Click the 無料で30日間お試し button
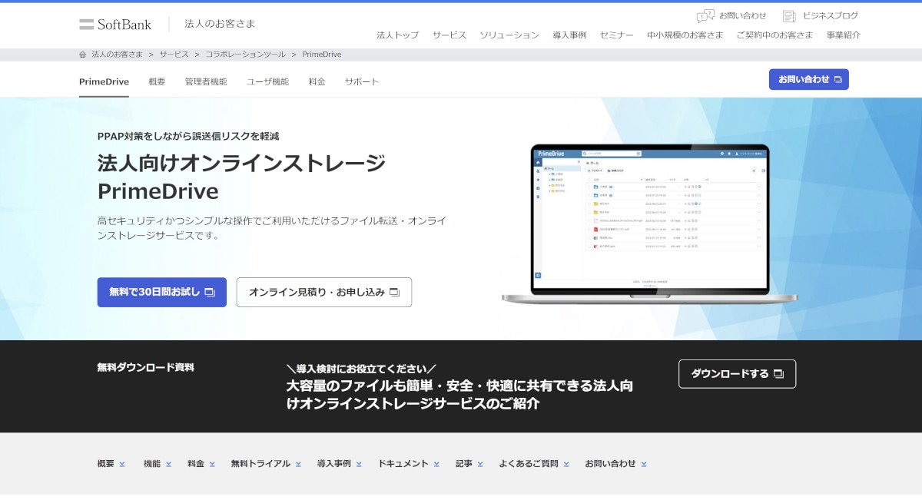The image size is (922, 500). click(x=162, y=292)
